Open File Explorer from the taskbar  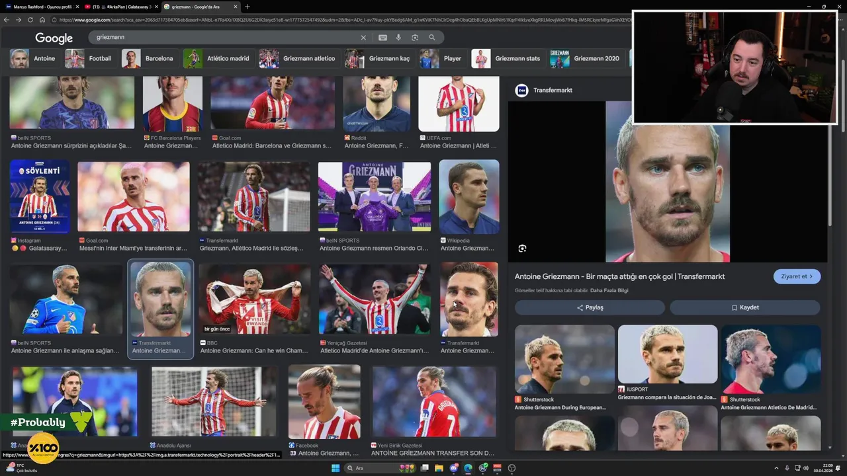coord(439,468)
